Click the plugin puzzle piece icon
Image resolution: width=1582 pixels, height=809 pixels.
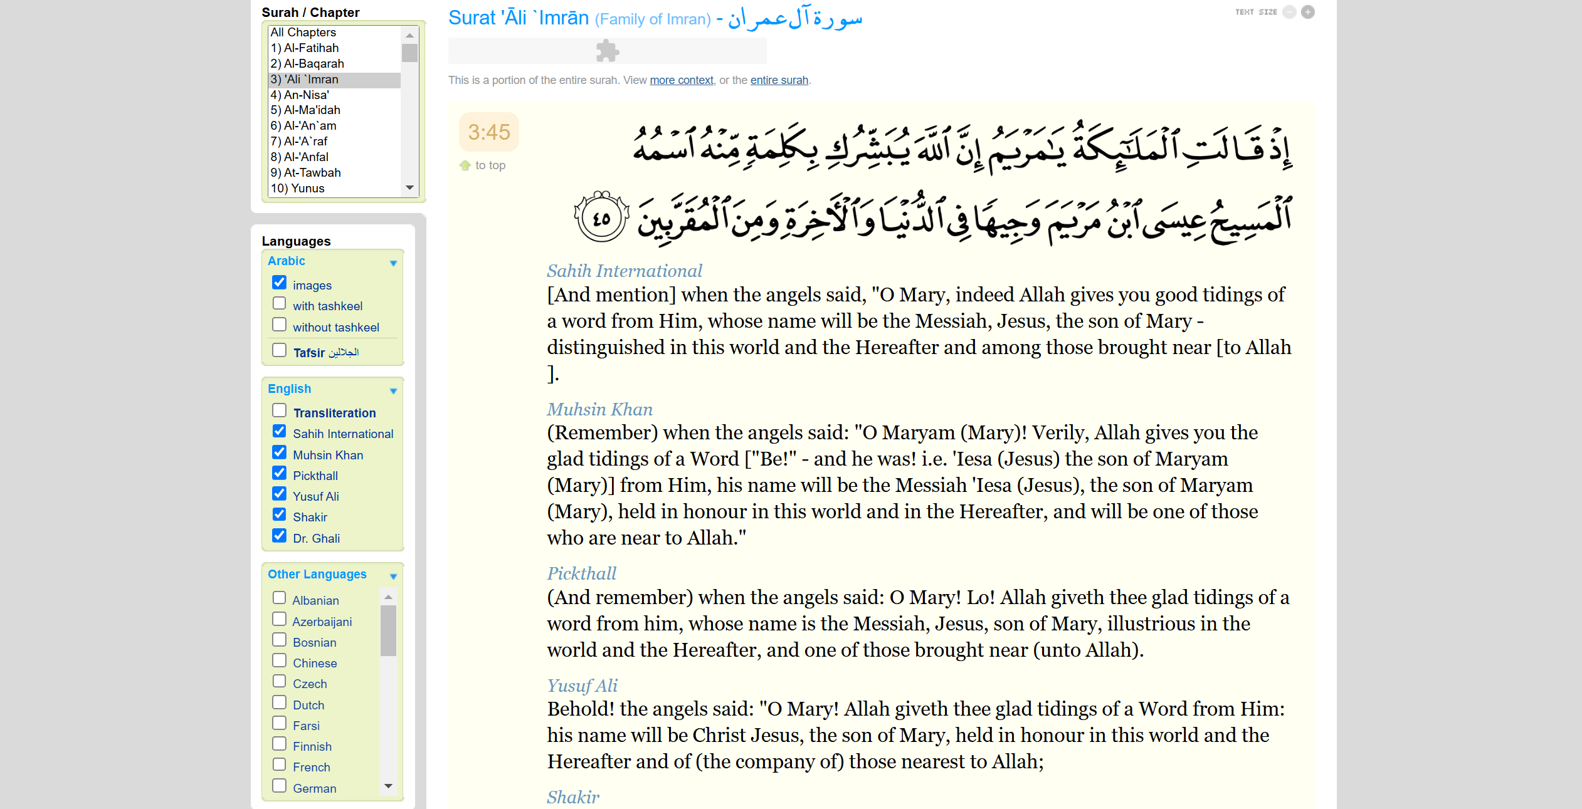coord(607,51)
